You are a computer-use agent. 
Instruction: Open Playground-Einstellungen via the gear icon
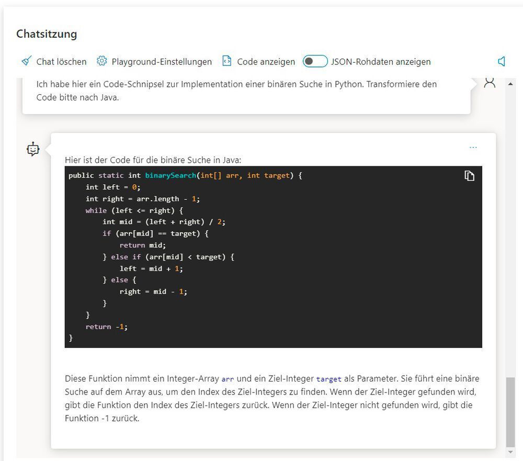pos(103,61)
